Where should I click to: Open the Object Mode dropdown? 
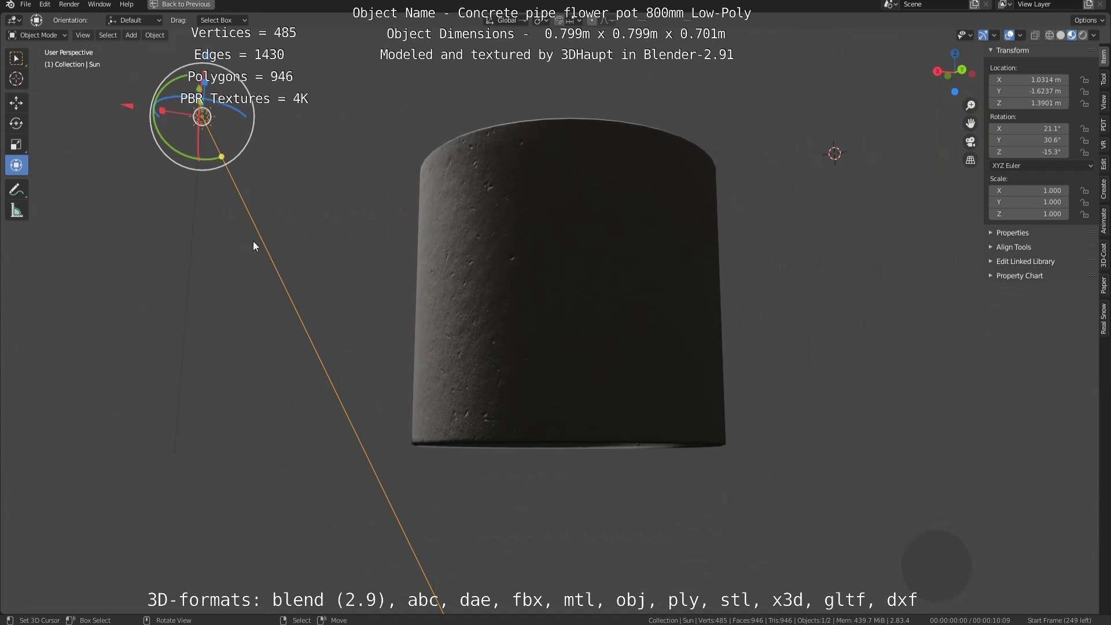tap(38, 35)
